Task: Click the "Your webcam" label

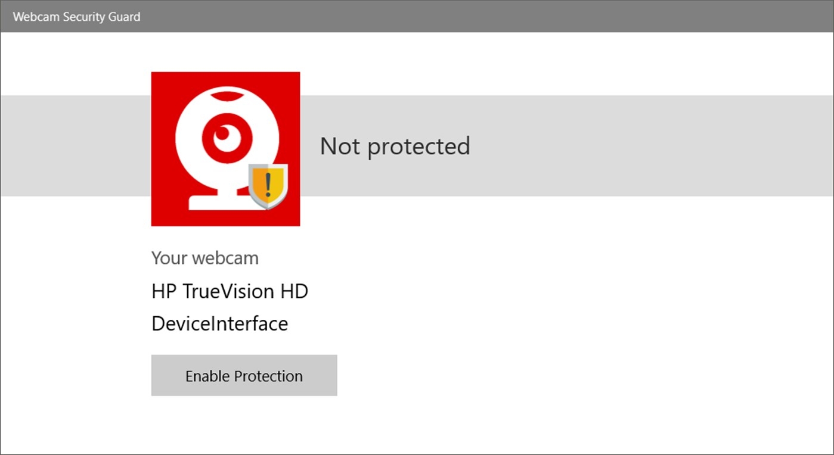Action: pyautogui.click(x=205, y=258)
